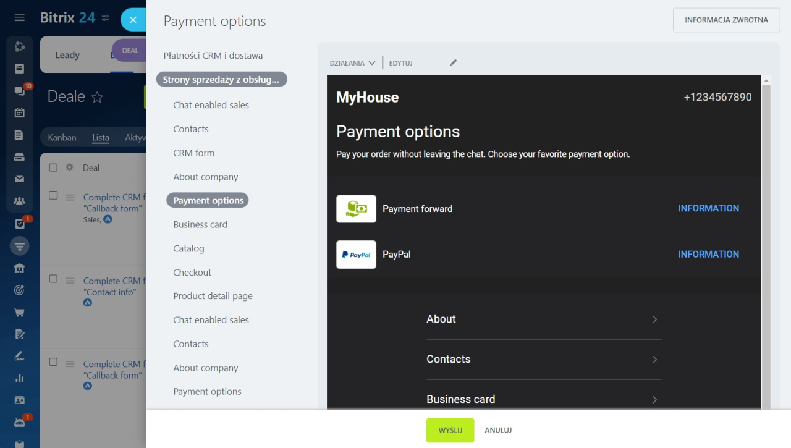Select highlighted Payment options menu item
This screenshot has width=791, height=448.
(208, 200)
